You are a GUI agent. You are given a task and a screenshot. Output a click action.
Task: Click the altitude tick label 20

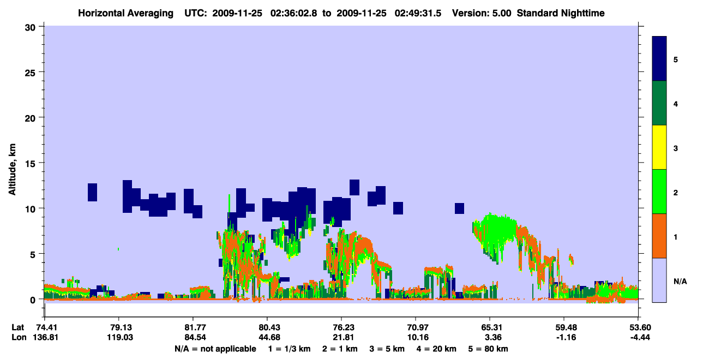[32, 117]
